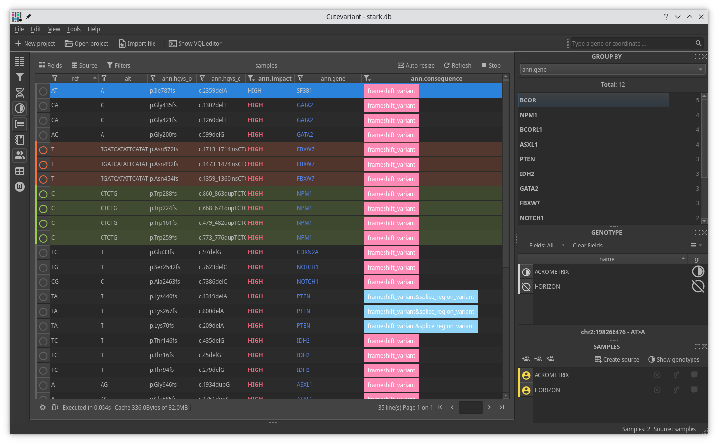
Task: Open the W wordset sidebar icon
Action: coord(20,187)
